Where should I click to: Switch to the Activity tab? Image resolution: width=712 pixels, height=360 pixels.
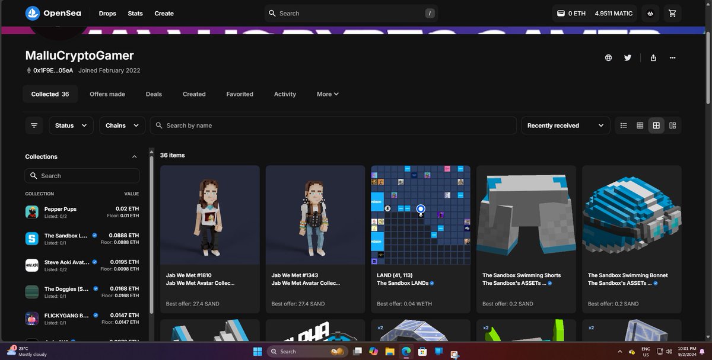[x=285, y=94]
